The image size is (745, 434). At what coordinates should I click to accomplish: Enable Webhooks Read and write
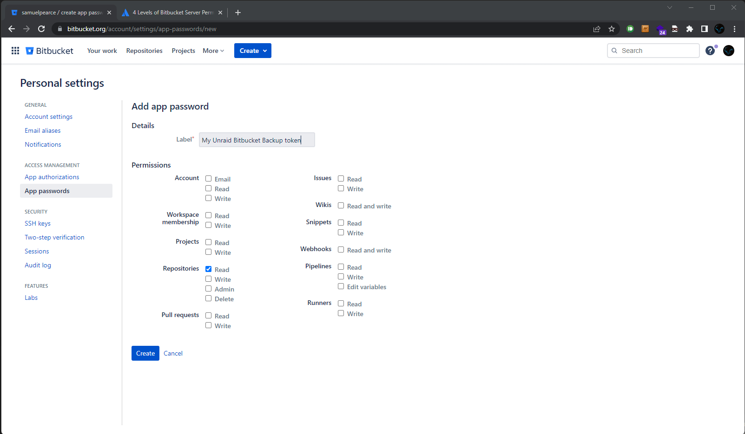[x=341, y=250]
